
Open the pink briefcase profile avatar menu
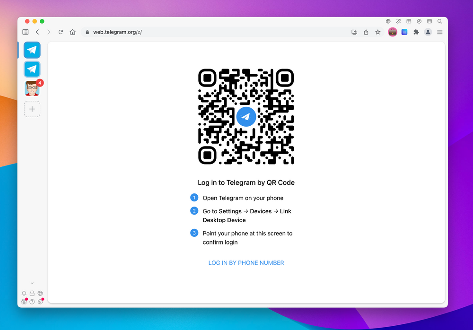tap(393, 32)
